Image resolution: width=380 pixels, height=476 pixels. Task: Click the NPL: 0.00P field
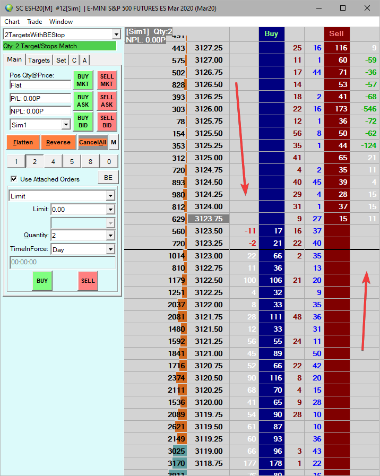[40, 111]
